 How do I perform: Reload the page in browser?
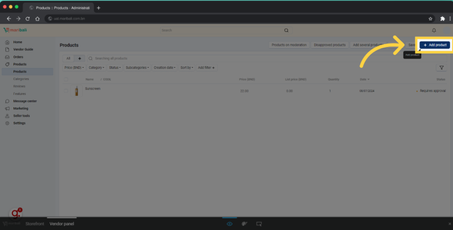[27, 19]
